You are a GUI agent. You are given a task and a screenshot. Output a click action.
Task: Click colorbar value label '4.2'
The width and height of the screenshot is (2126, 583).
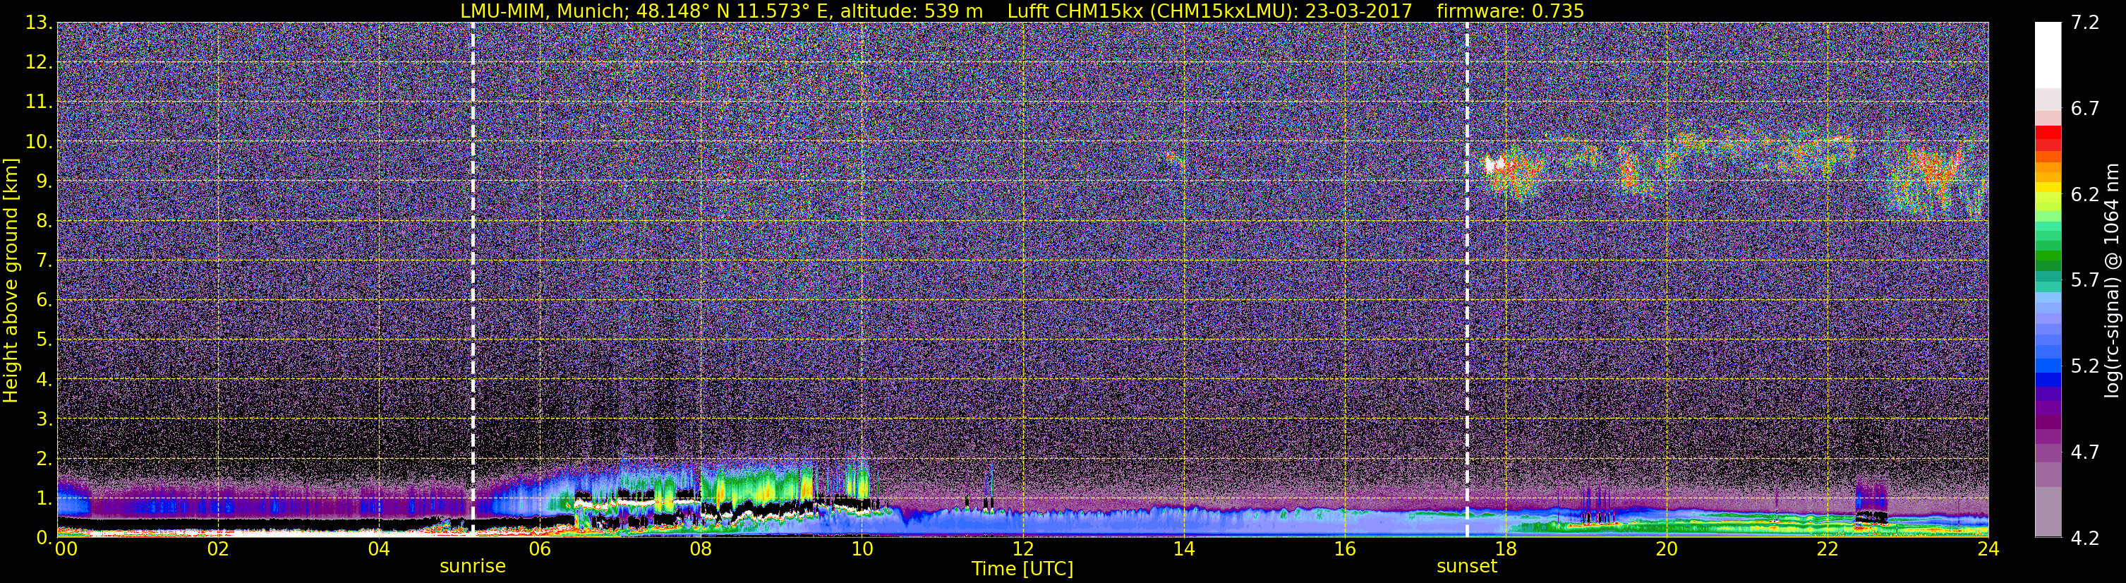click(x=2085, y=538)
